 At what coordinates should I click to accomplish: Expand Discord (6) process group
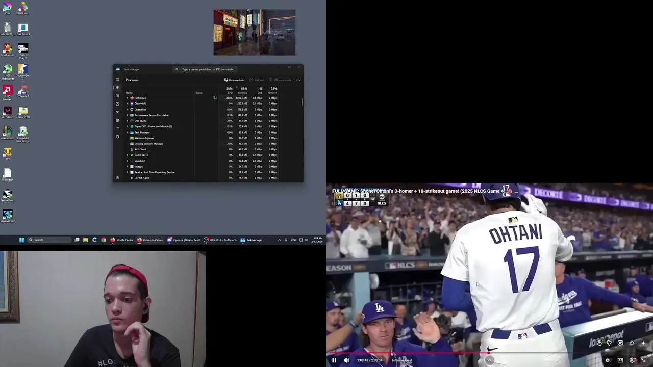point(127,103)
